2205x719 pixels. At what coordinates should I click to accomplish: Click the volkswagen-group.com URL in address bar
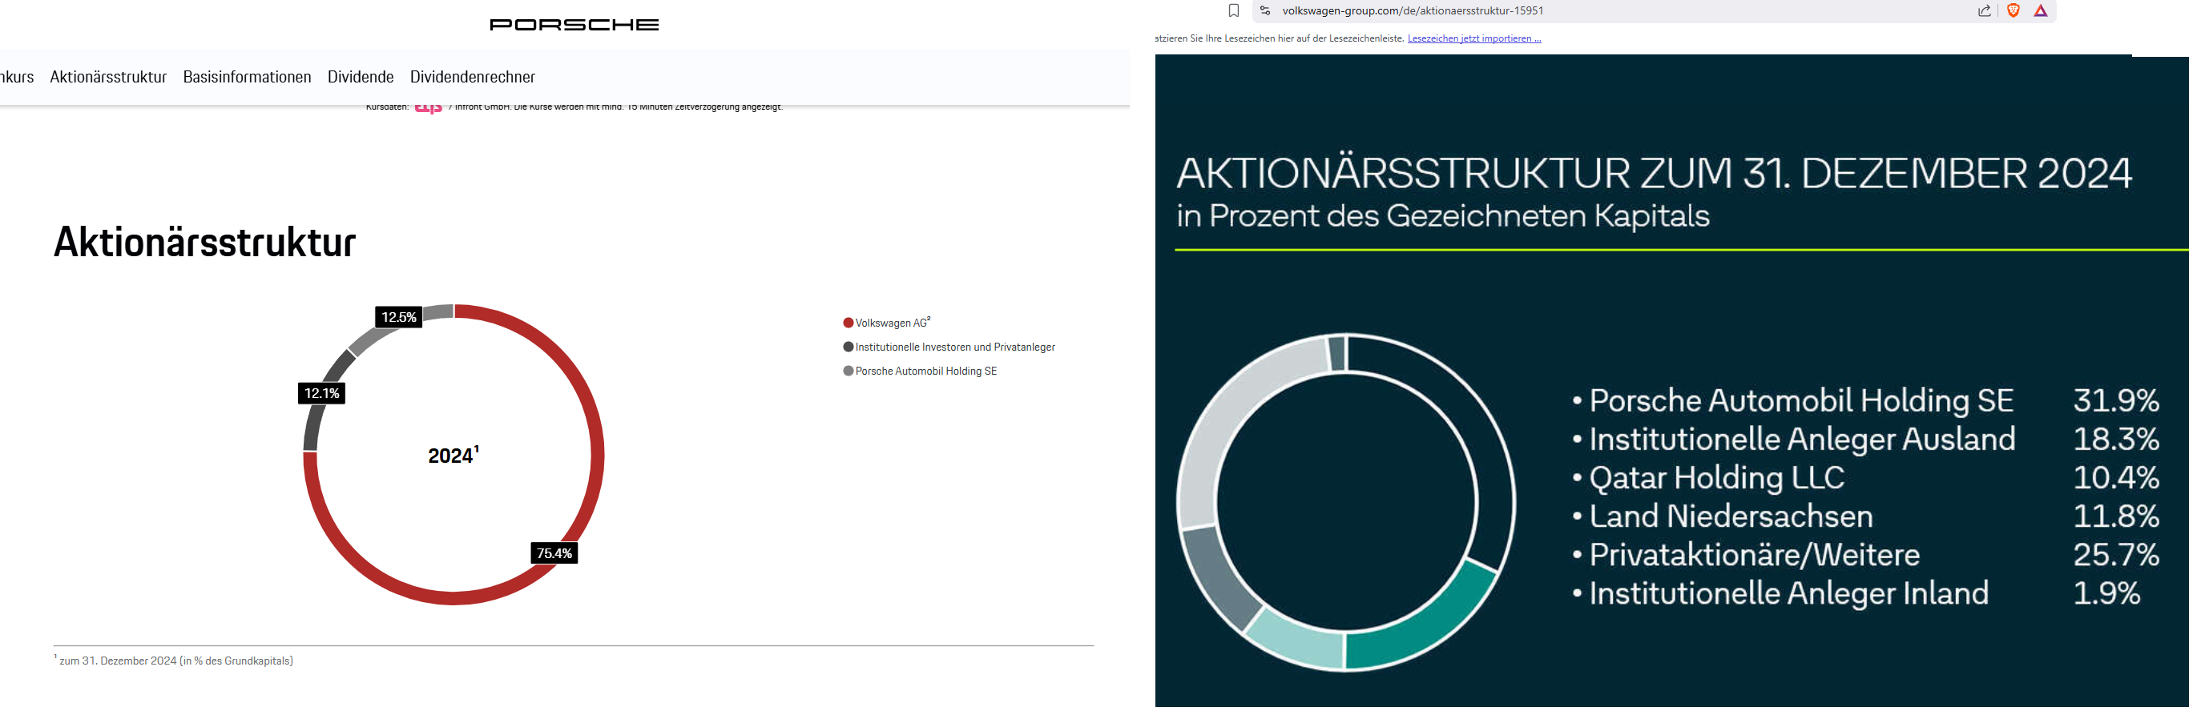pos(1413,10)
